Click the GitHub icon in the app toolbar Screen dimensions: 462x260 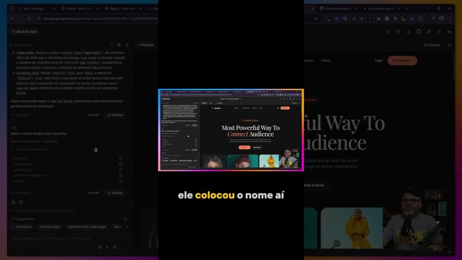point(418,32)
